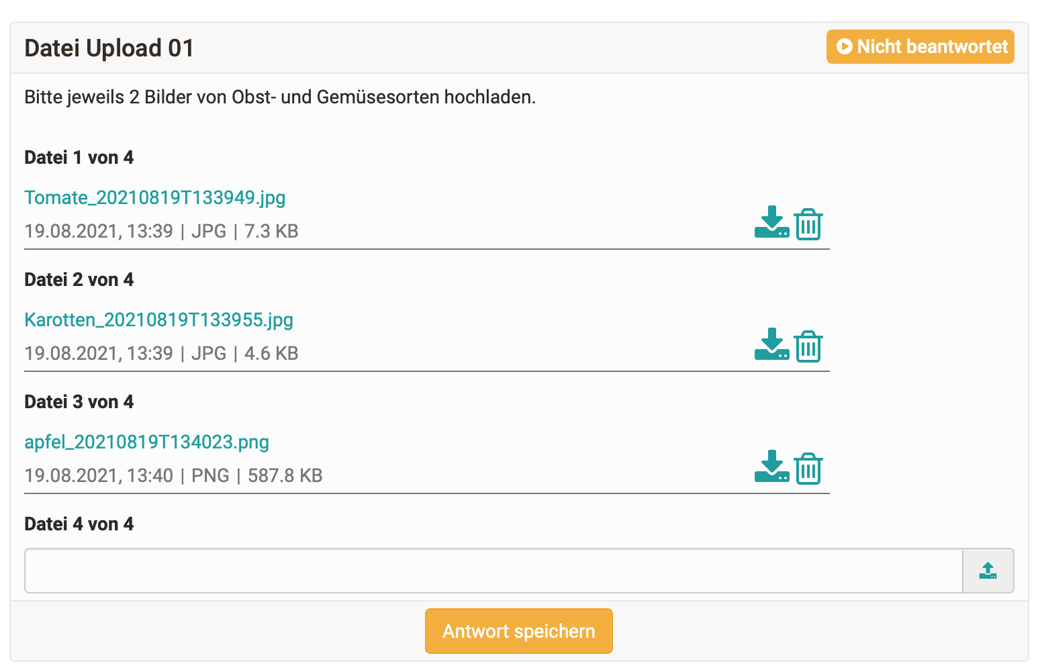Download the Karotten image file

tap(771, 345)
